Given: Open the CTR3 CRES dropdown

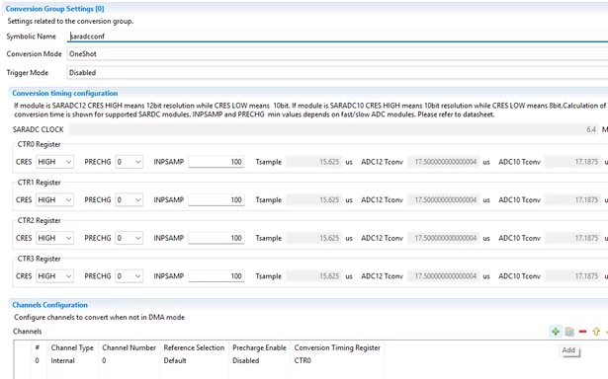Looking at the screenshot, I should pyautogui.click(x=54, y=276).
